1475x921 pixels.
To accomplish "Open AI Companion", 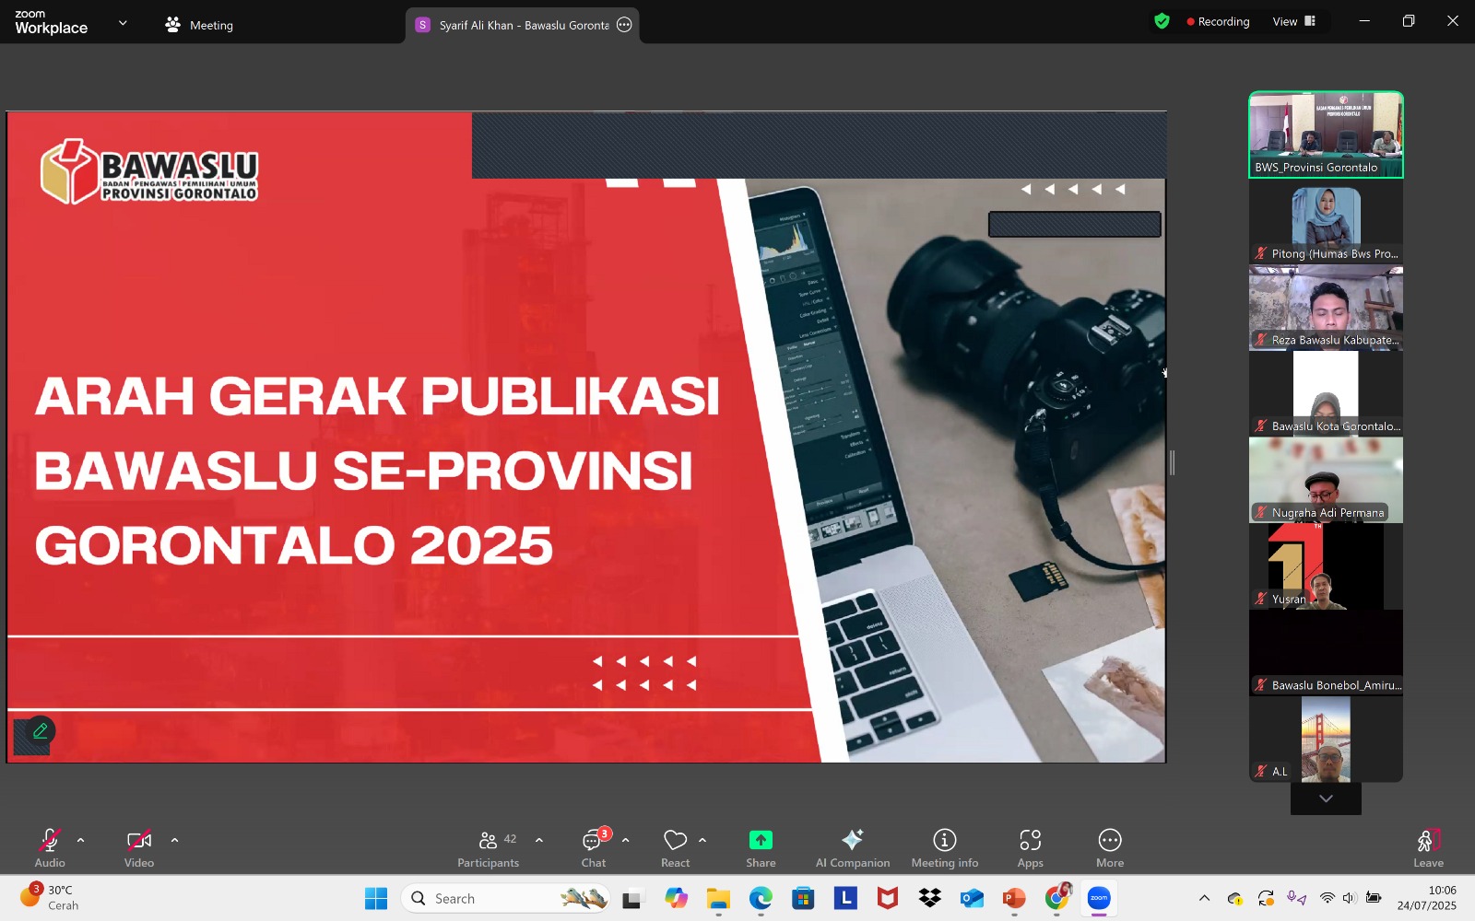I will pyautogui.click(x=852, y=847).
